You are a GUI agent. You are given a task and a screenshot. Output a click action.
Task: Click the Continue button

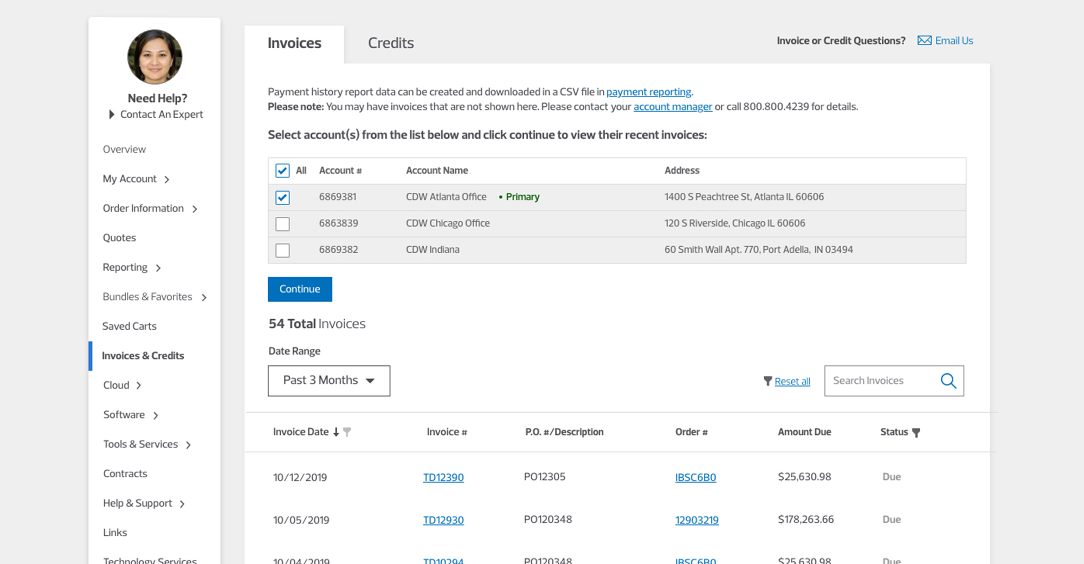tap(300, 289)
